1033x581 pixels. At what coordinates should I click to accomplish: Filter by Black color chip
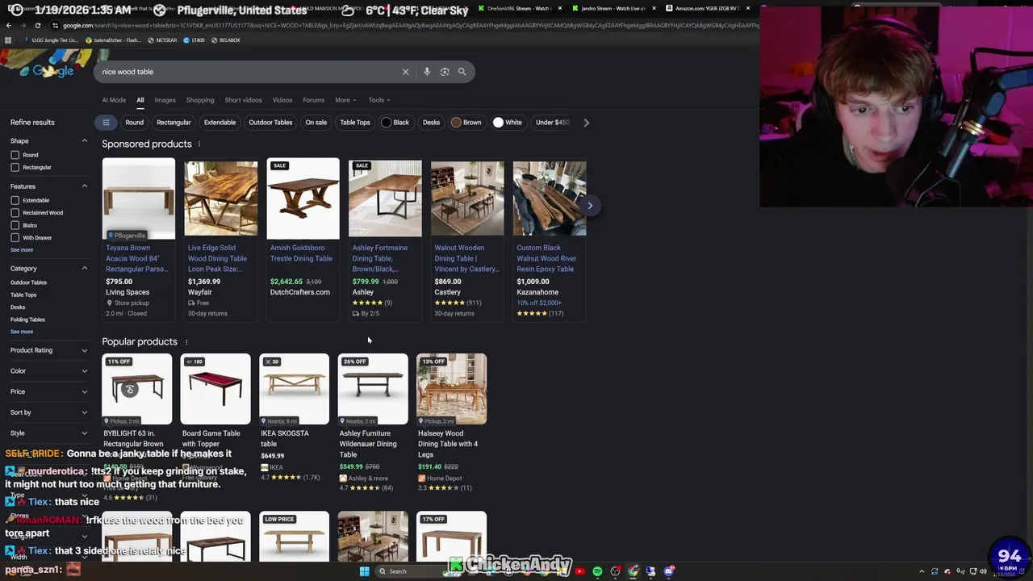(395, 123)
